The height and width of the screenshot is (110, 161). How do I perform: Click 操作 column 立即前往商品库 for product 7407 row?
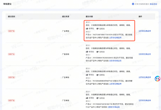pos(145,31)
